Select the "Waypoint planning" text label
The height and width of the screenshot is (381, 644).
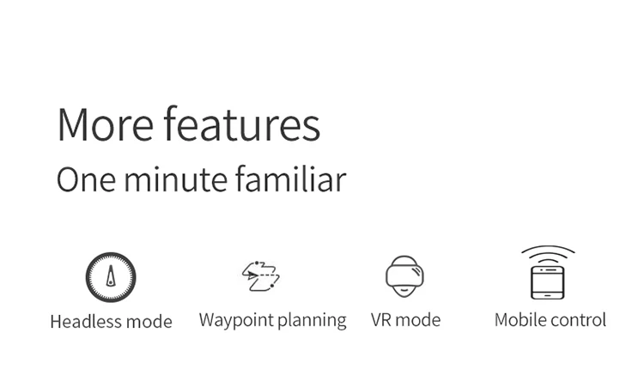pos(273,320)
